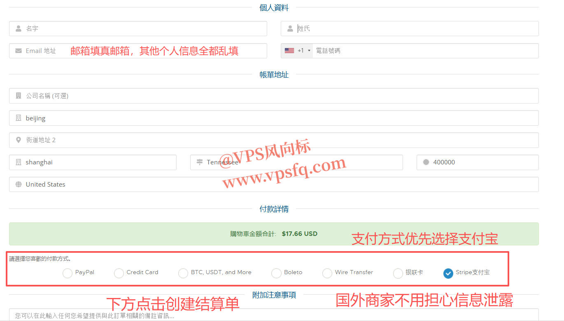564x321 pixels.
Task: Select the PayPal payment option
Action: 68,273
